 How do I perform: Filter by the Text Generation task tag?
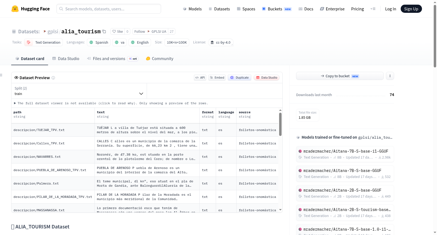coord(43,42)
